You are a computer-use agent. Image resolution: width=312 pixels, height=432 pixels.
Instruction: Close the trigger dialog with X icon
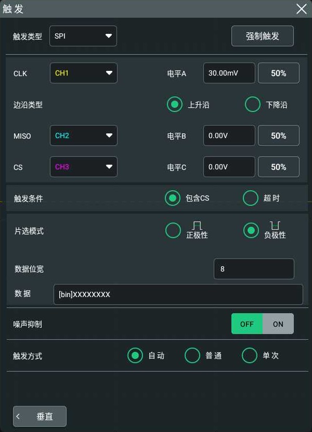click(301, 9)
